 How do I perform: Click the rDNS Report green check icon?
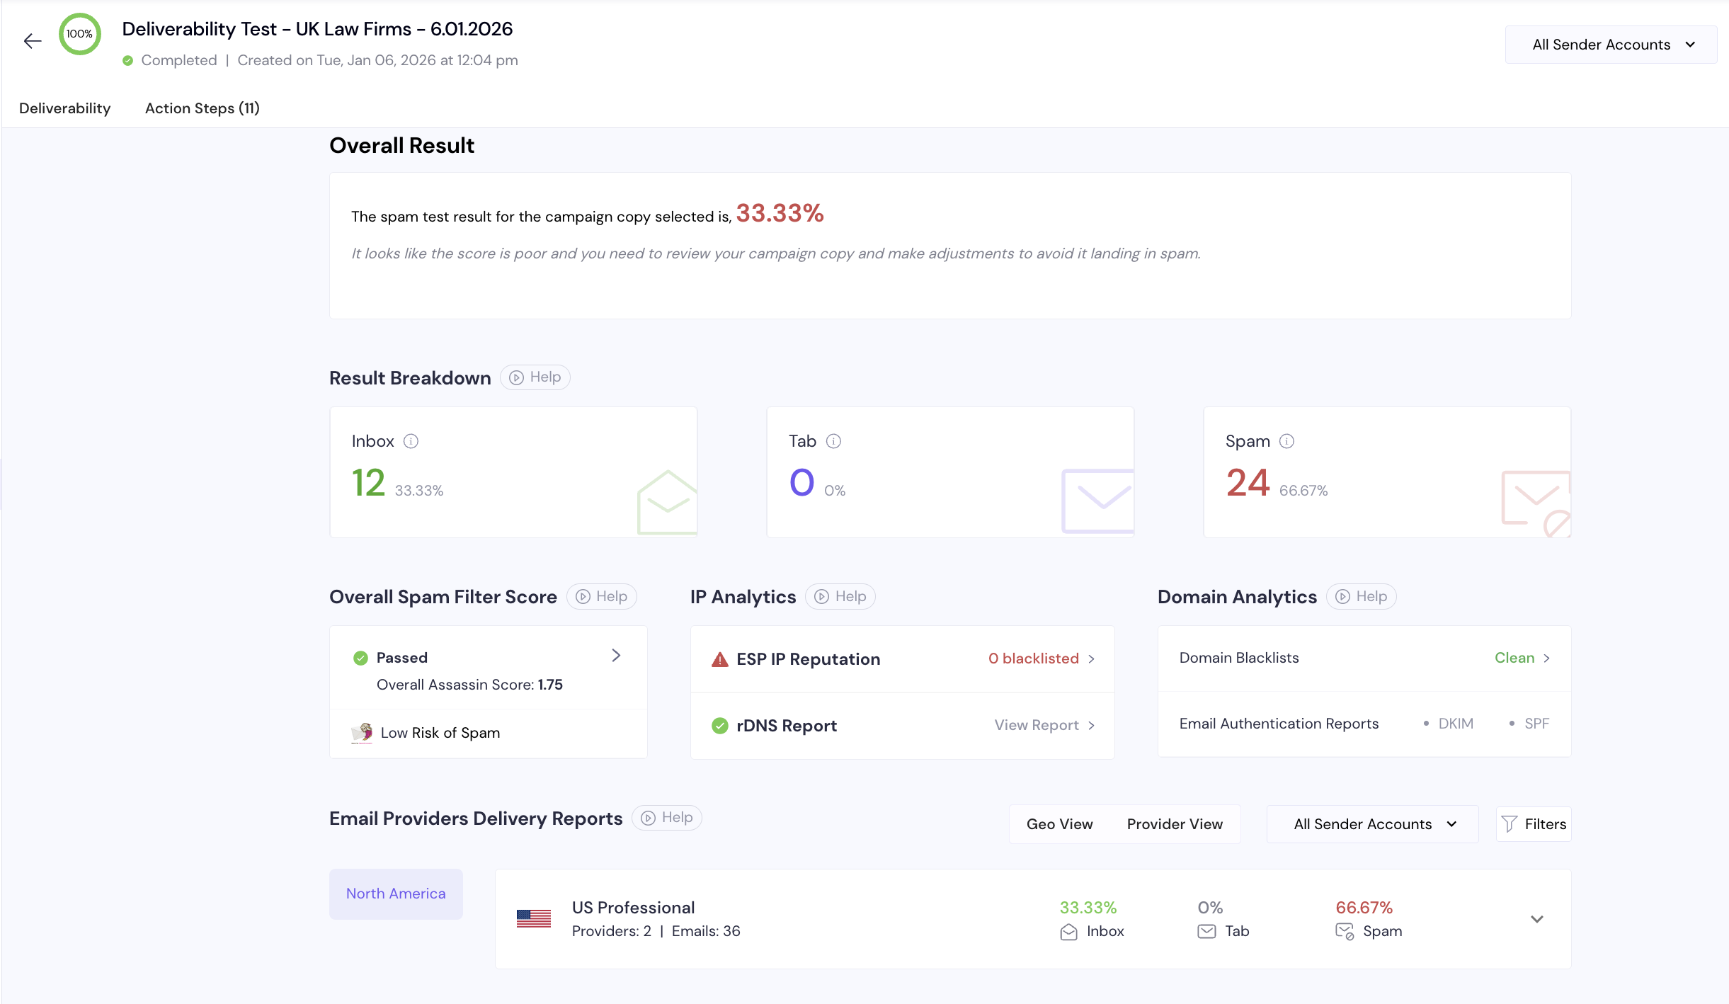coord(719,726)
